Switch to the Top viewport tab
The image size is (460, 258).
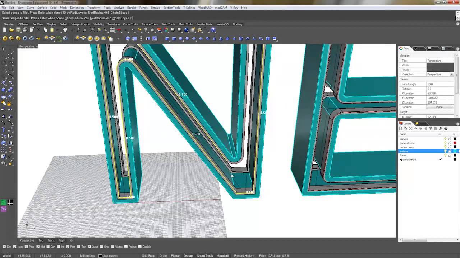pyautogui.click(x=41, y=240)
